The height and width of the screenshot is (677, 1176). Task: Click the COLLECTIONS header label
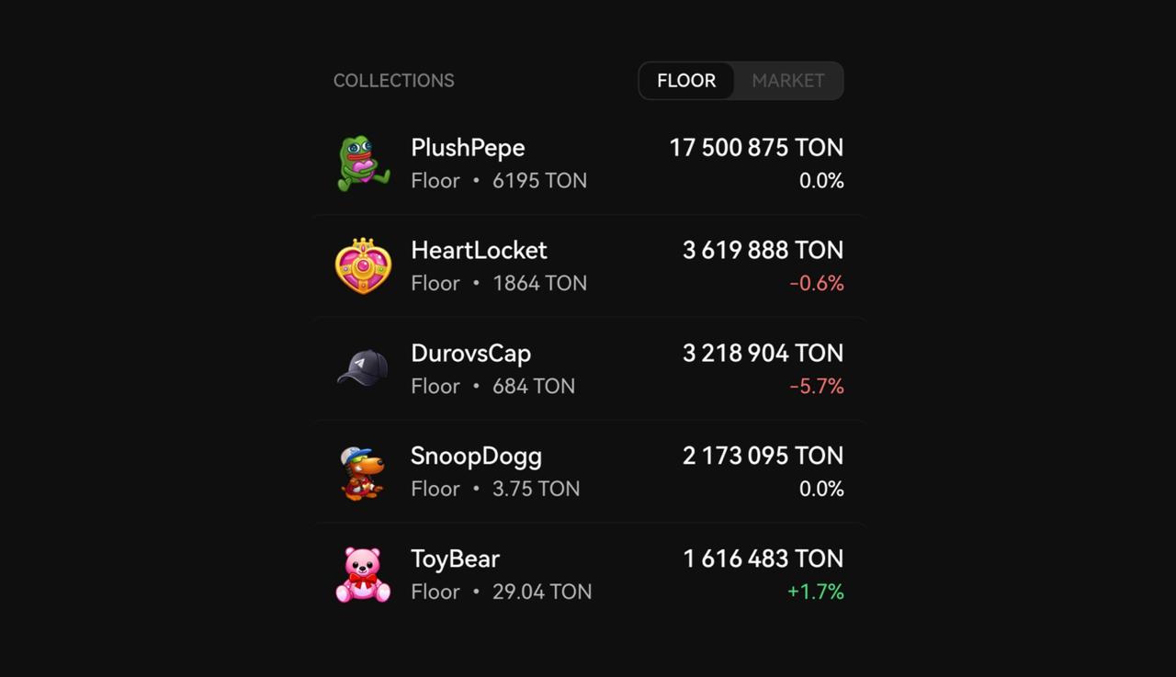(393, 81)
